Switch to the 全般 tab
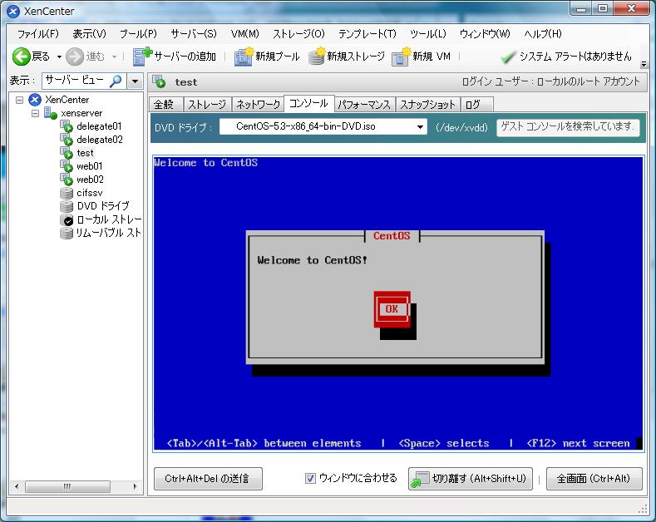Image resolution: width=656 pixels, height=522 pixels. coord(166,105)
